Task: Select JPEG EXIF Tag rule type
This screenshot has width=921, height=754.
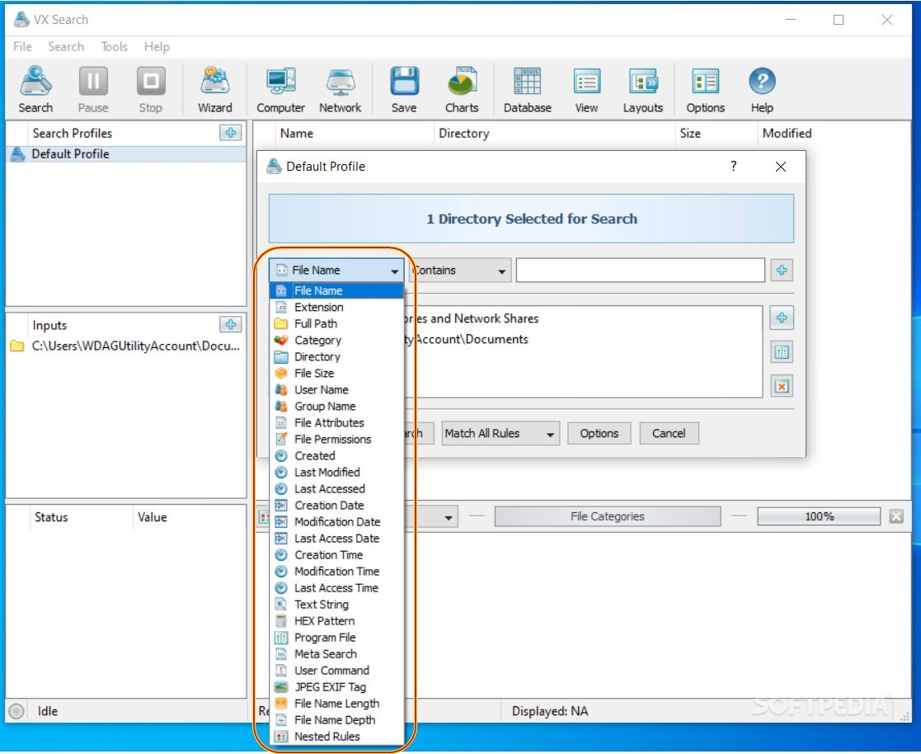Action: click(336, 687)
